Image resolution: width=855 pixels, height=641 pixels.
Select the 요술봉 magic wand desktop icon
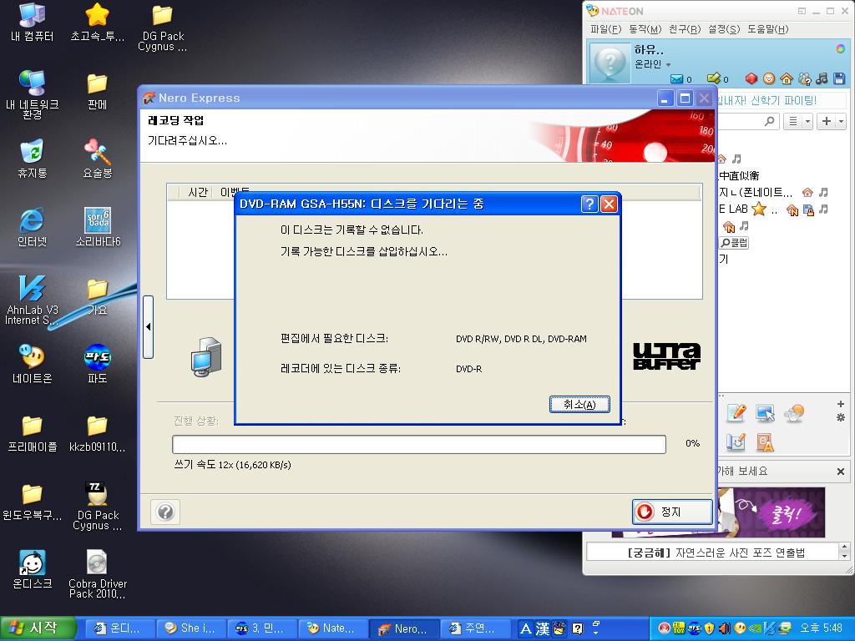tap(98, 159)
